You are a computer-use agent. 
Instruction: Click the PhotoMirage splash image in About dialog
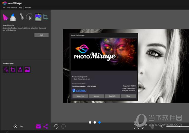(104, 54)
